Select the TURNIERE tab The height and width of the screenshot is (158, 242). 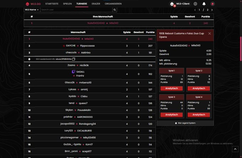click(81, 4)
